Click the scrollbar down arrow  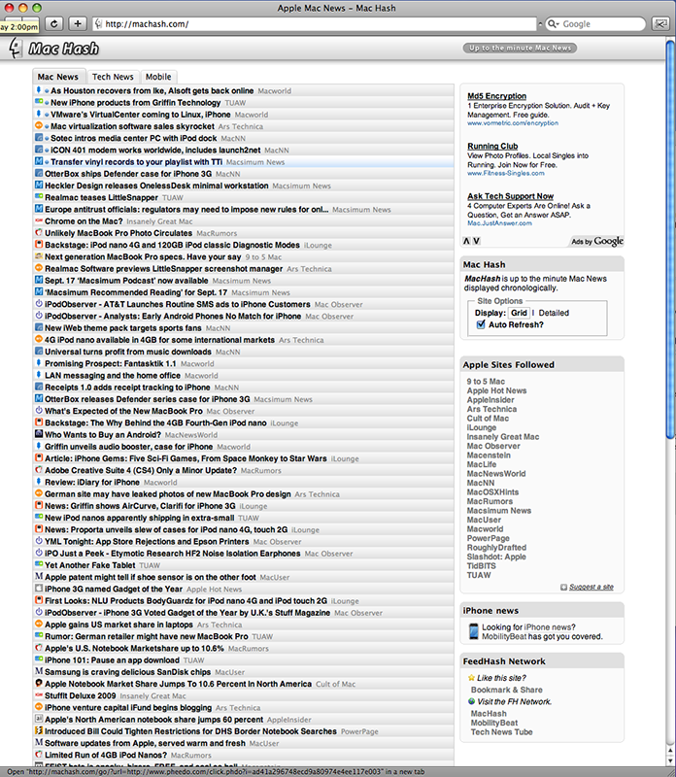[670, 763]
